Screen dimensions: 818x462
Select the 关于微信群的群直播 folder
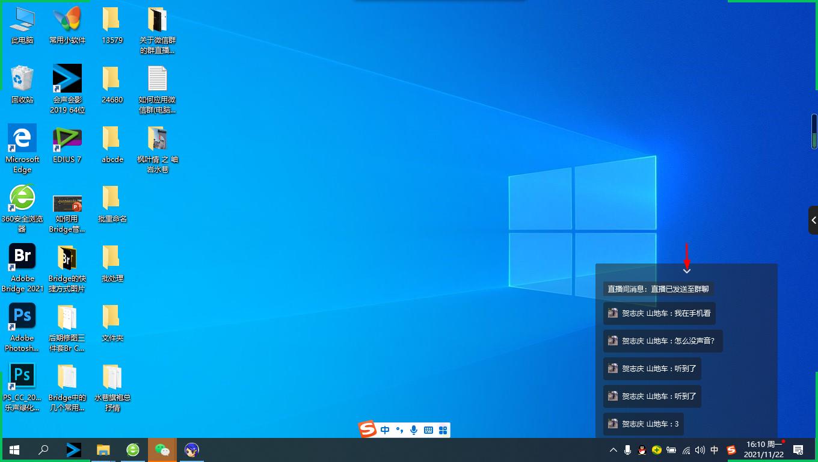[x=158, y=29]
